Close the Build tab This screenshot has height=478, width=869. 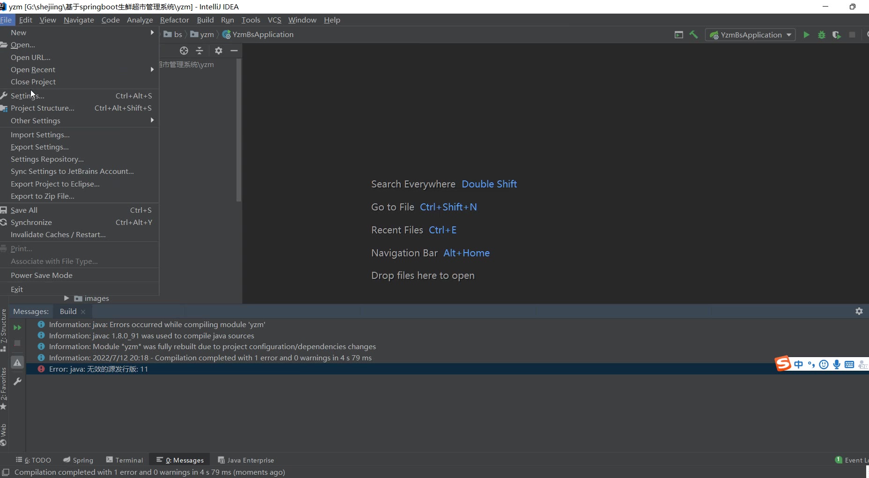point(83,312)
